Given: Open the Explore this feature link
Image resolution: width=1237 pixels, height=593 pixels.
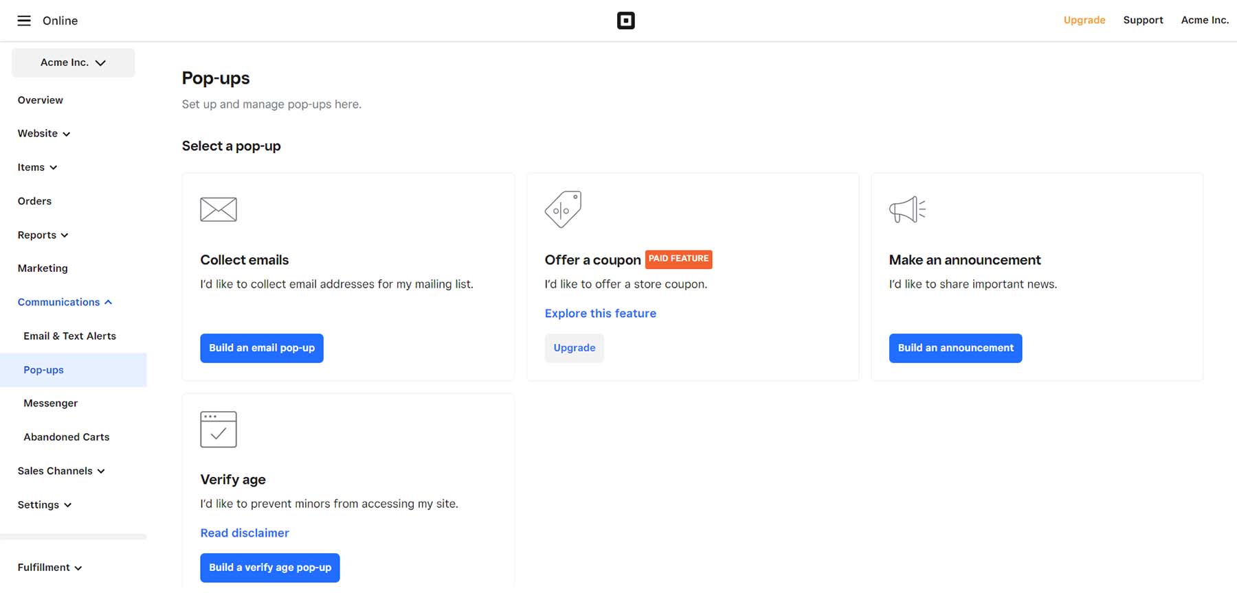Looking at the screenshot, I should pos(600,314).
